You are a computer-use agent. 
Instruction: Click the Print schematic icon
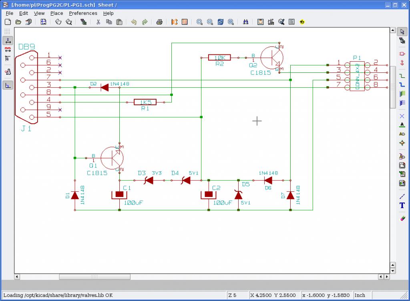point(159,22)
